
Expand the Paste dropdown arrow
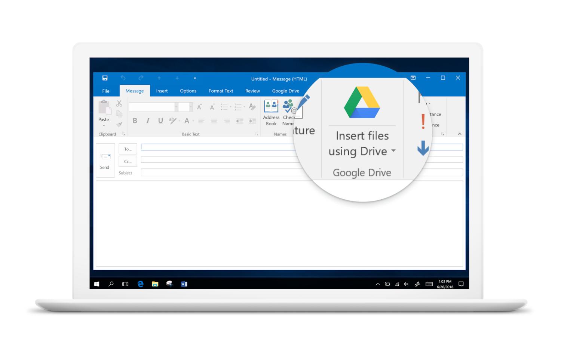[104, 126]
